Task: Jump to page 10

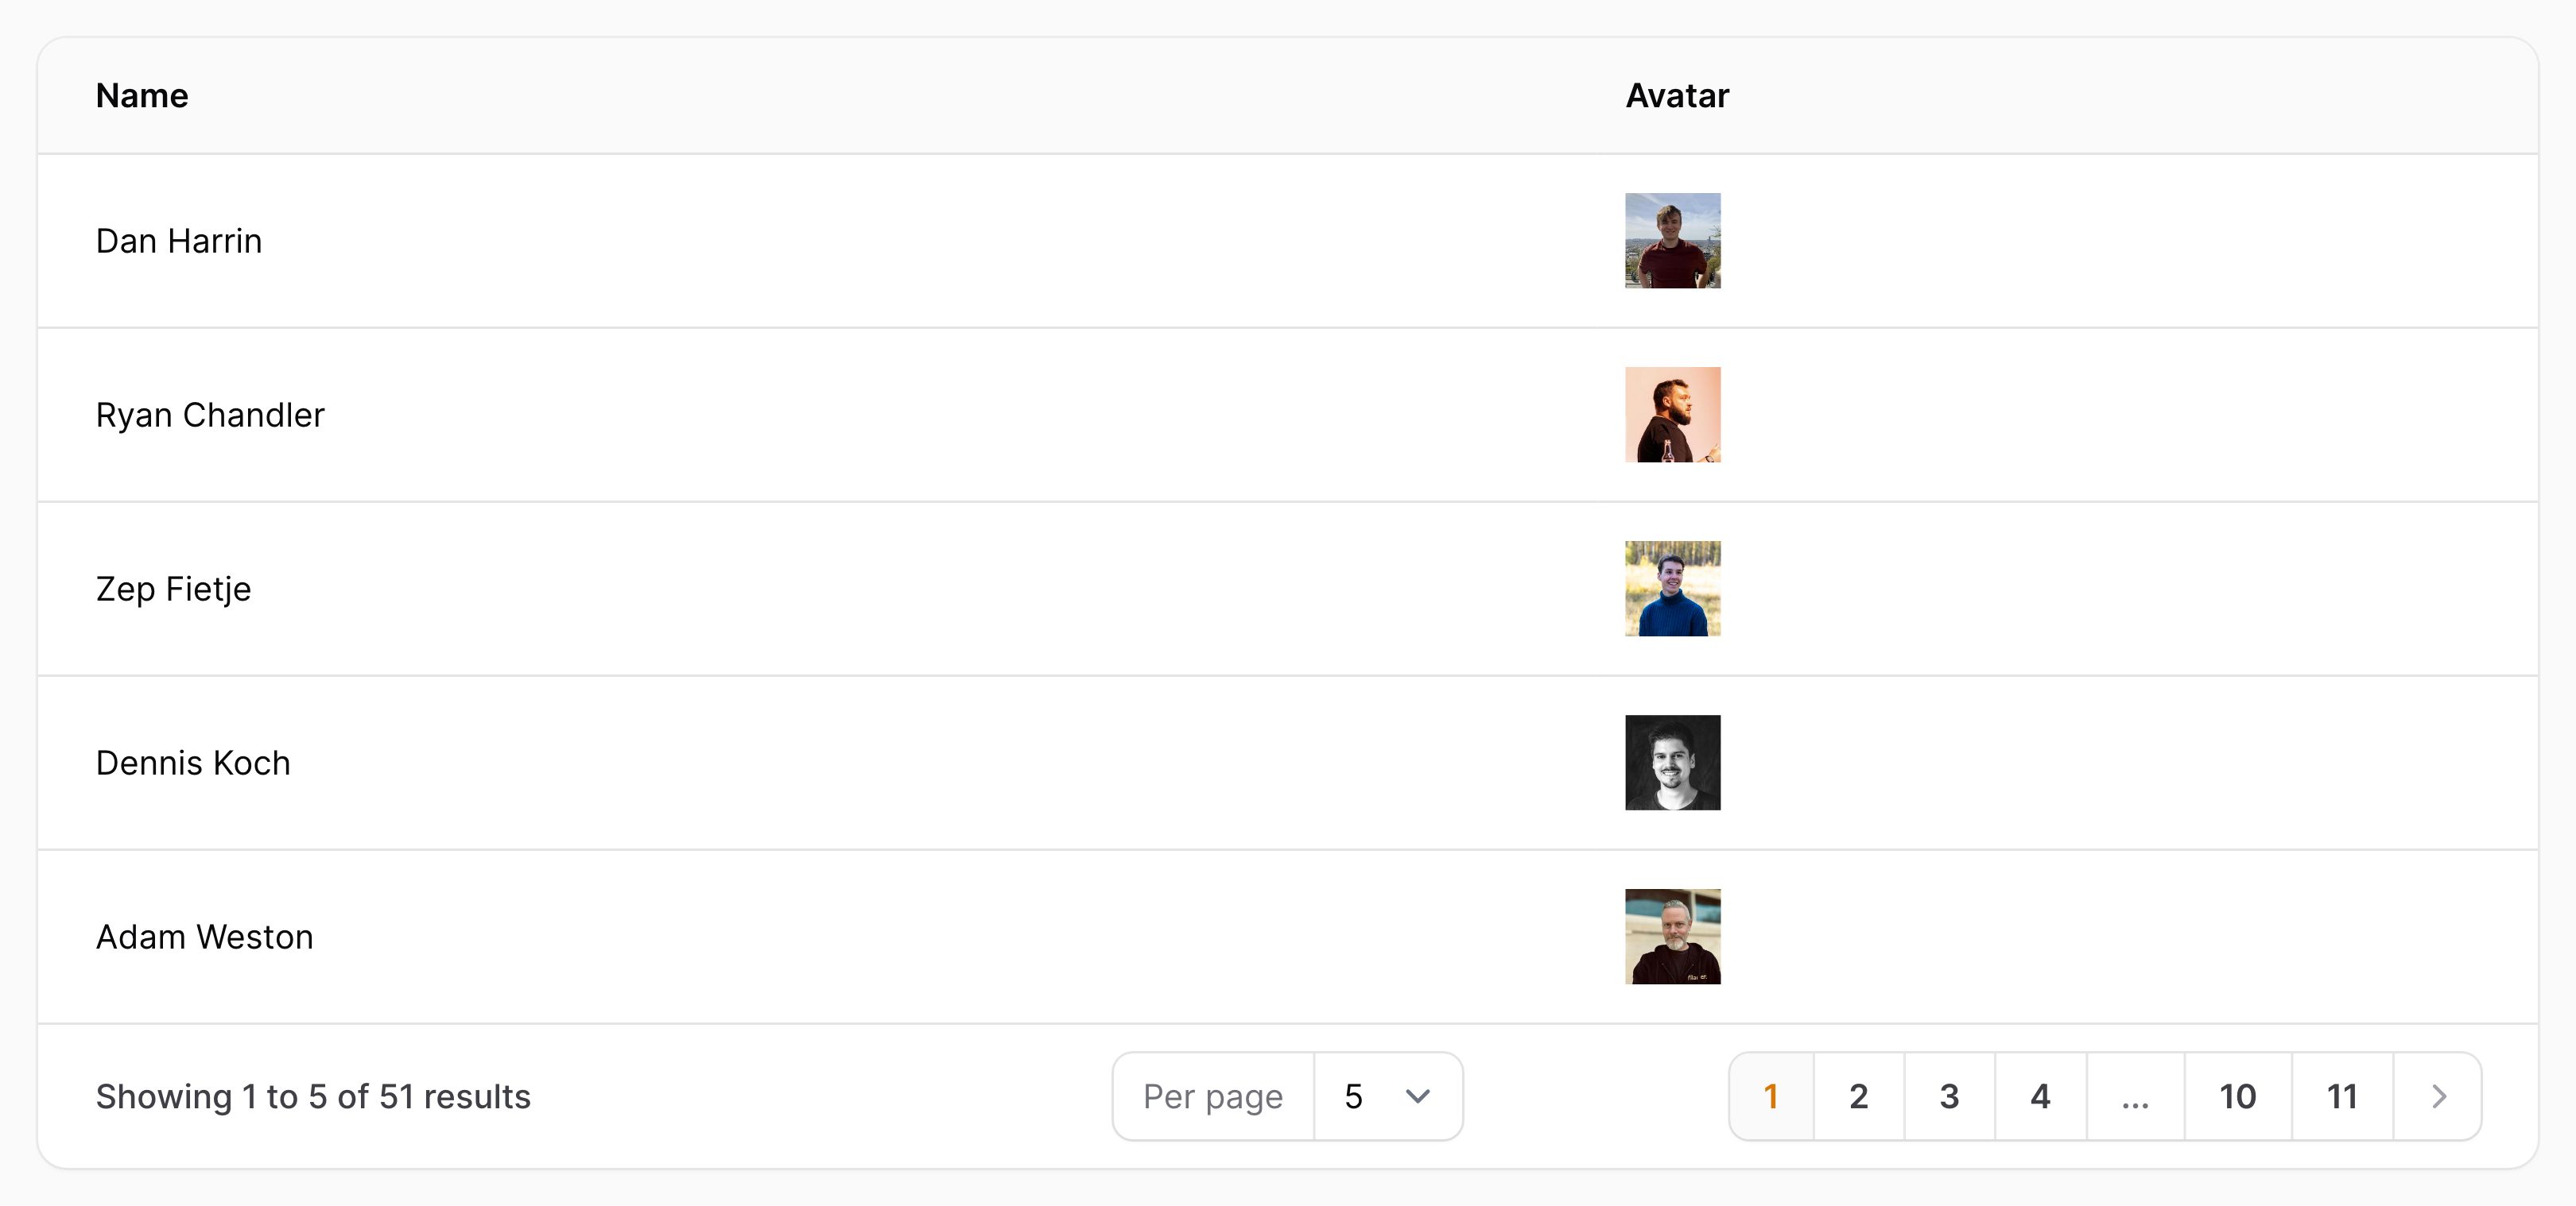Action: pos(2238,1096)
